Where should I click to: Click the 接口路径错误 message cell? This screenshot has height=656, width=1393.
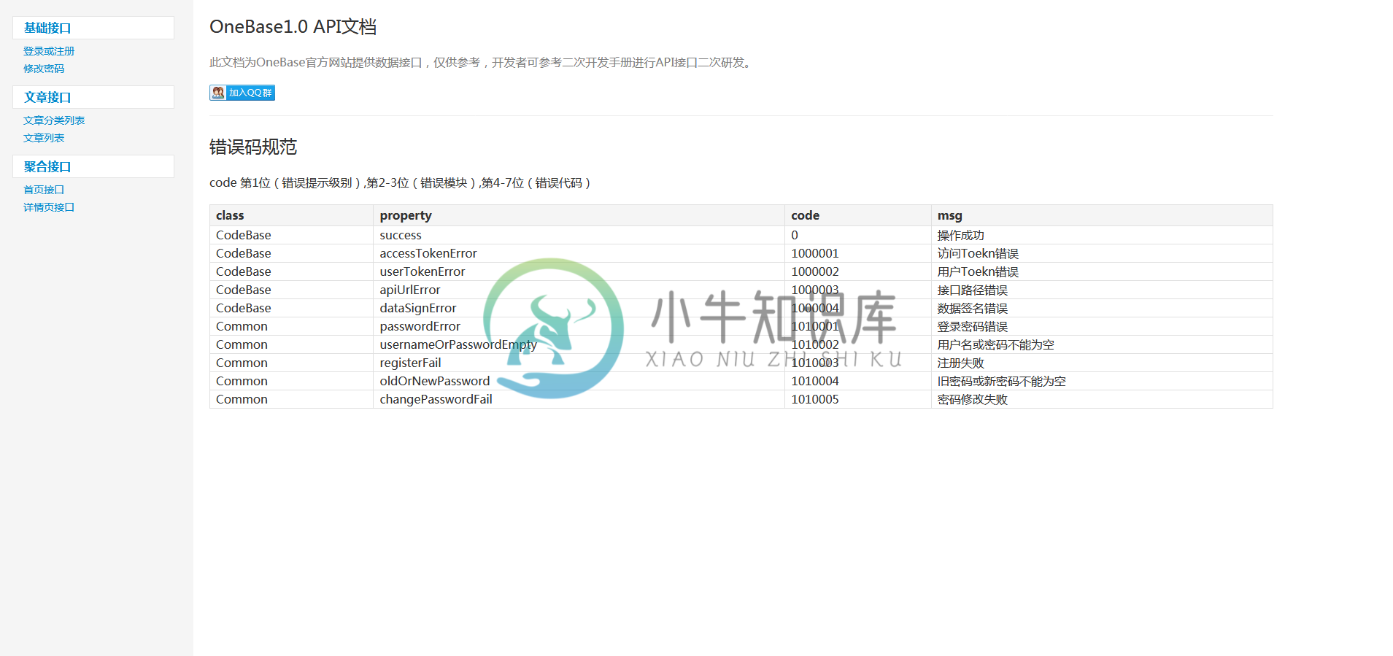(1102, 290)
